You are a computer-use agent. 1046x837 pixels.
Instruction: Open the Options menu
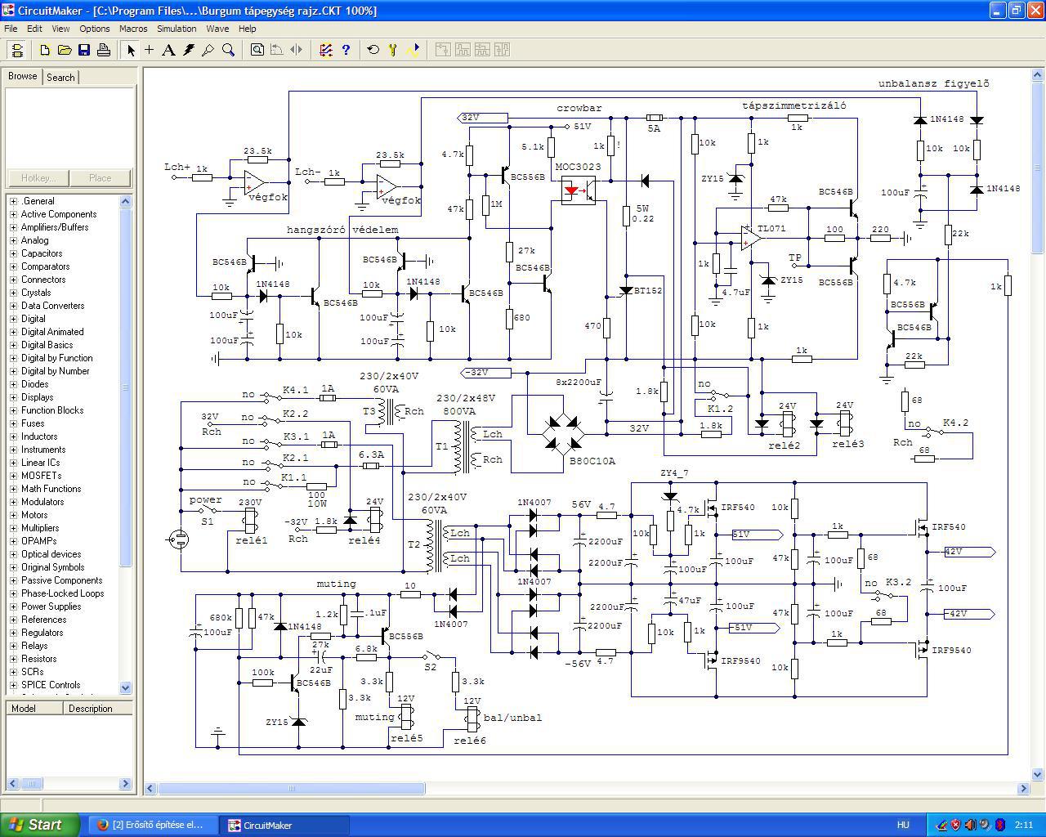(x=95, y=29)
